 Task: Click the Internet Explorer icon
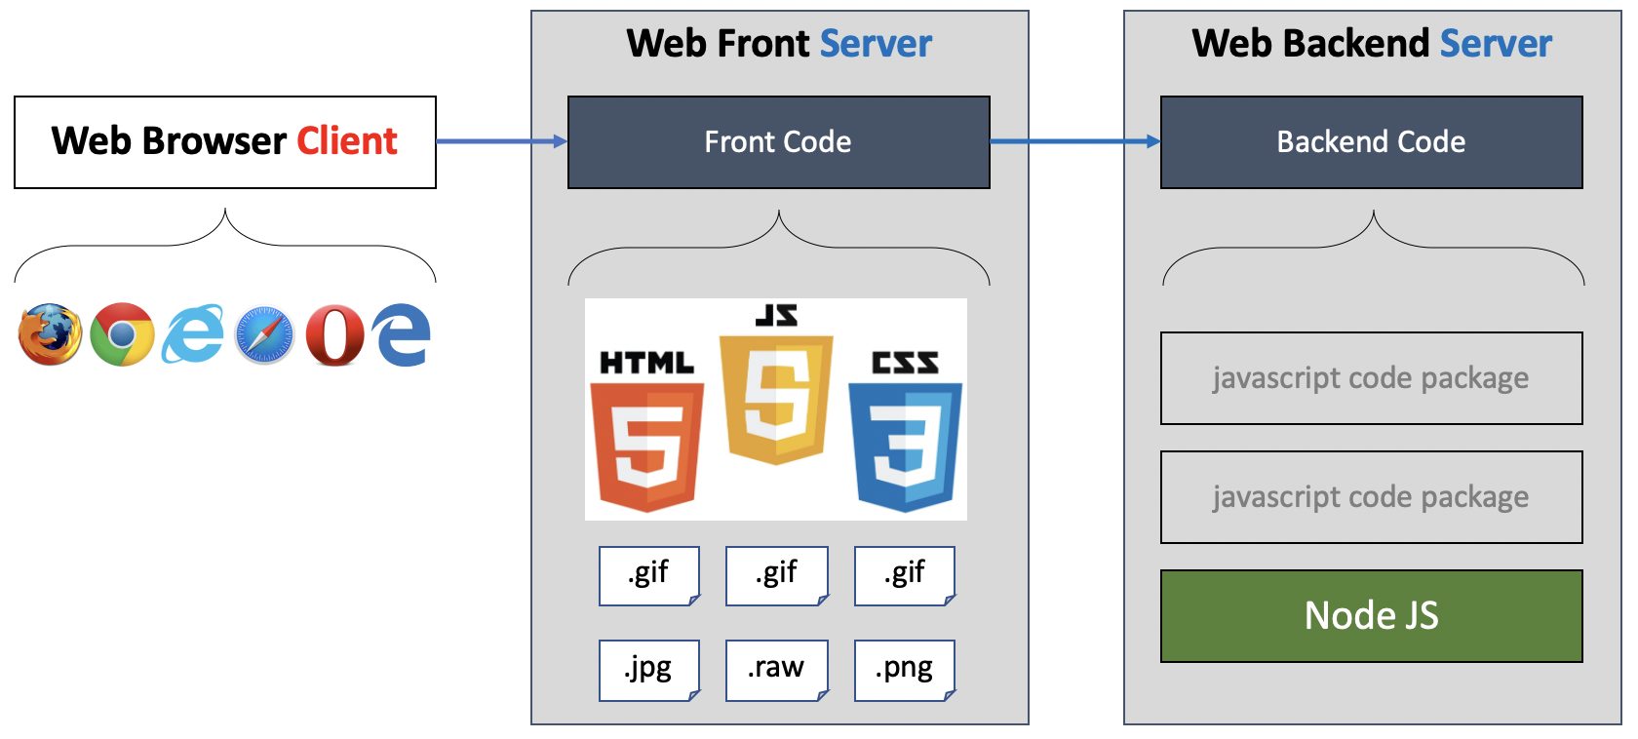tap(193, 334)
